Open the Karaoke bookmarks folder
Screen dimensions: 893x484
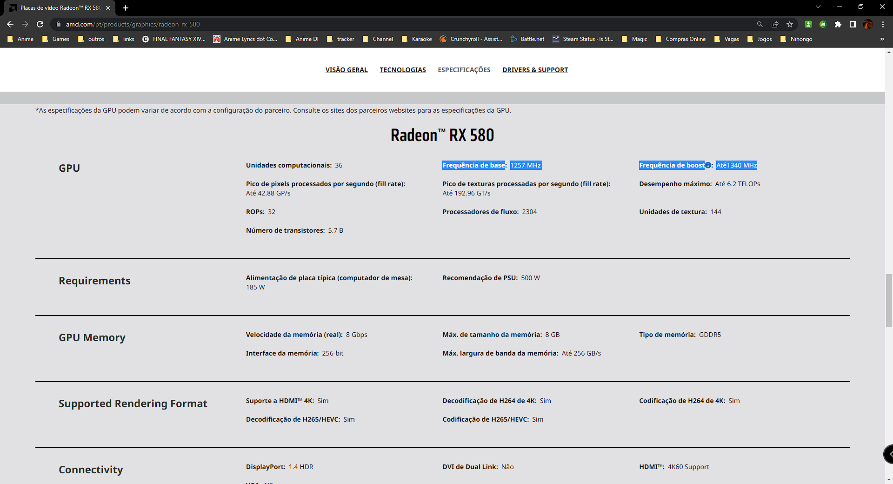[417, 39]
